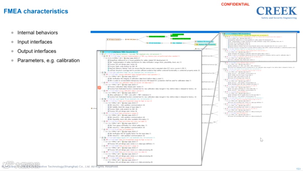The image size is (303, 171).
Task: Collapse the 1.1.1.1.2.1.2.a Internal behavior node
Action: (x=100, y=54)
